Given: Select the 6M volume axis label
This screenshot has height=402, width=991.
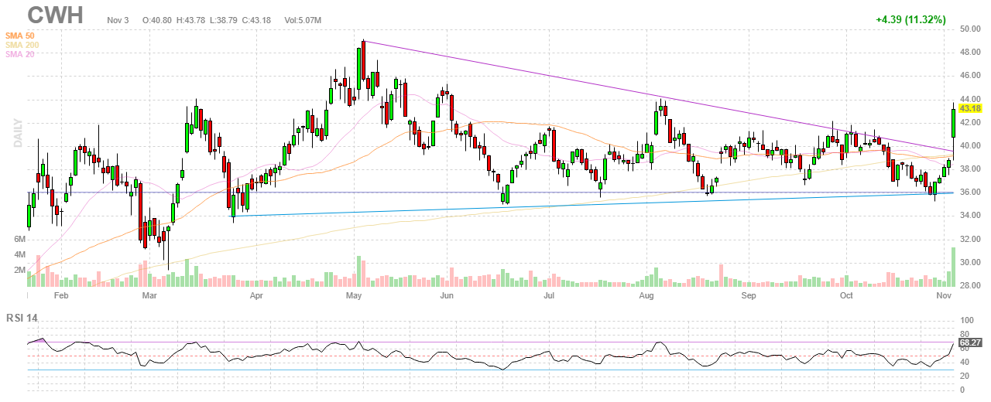Looking at the screenshot, I should (x=20, y=240).
